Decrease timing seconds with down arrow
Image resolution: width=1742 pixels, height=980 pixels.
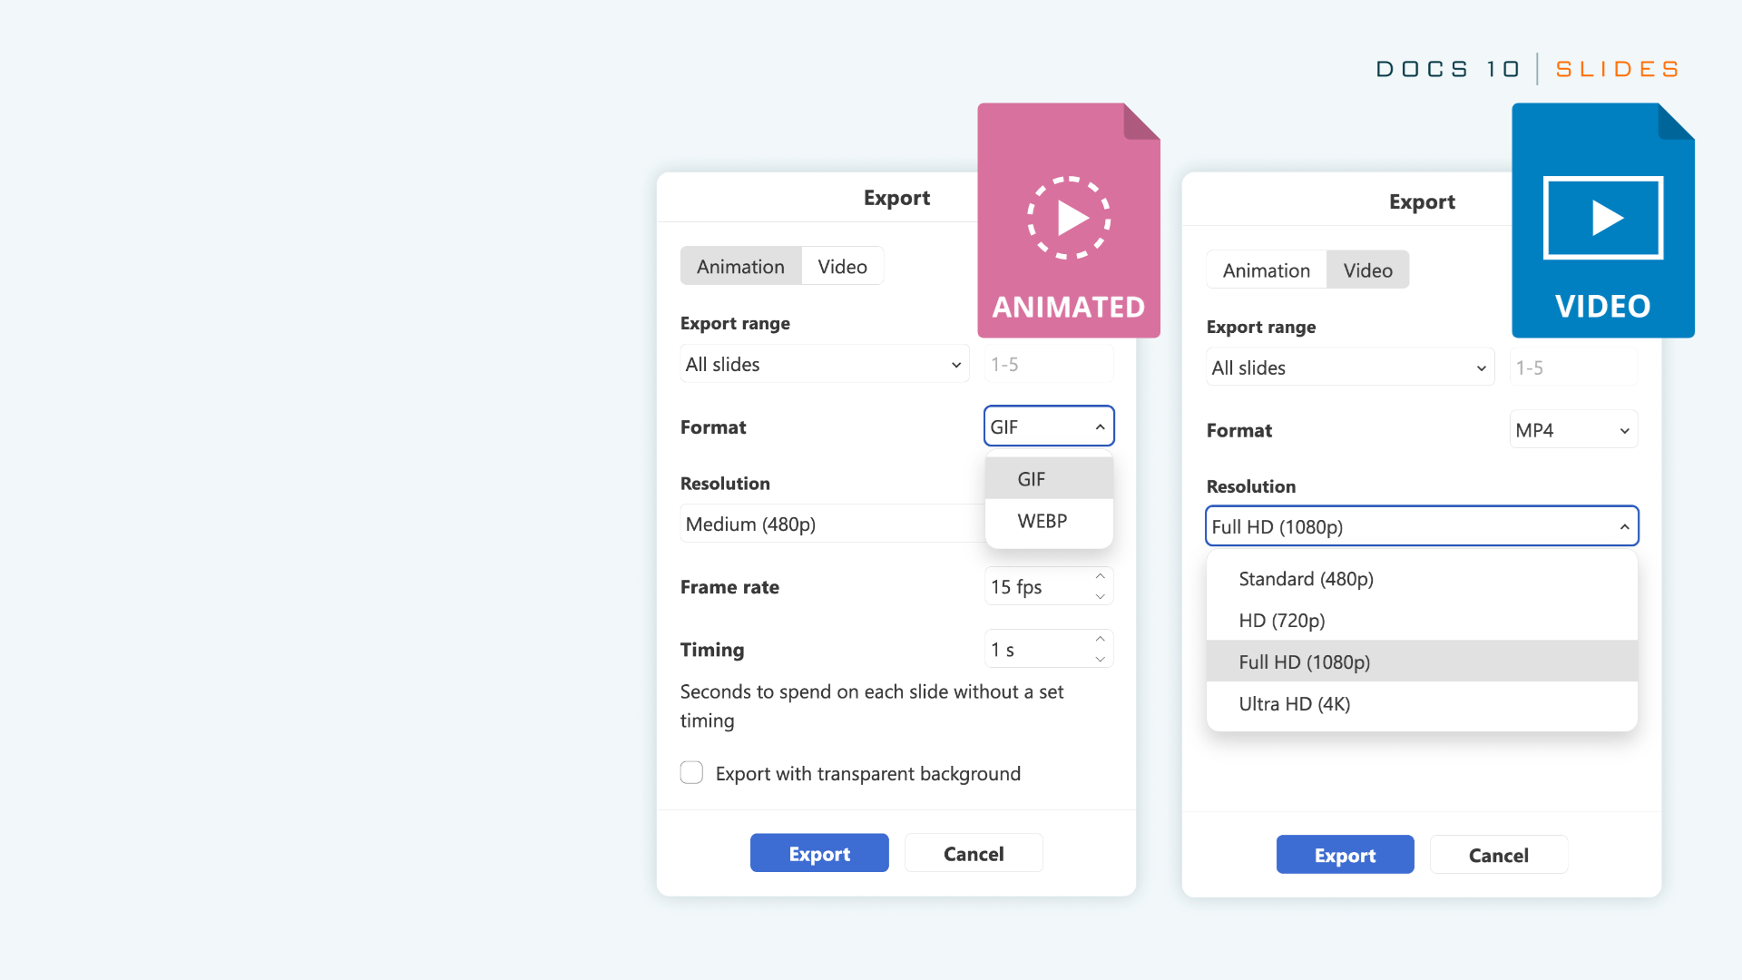tap(1100, 659)
